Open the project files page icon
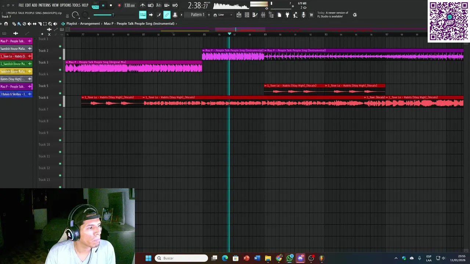The width and height of the screenshot is (470, 264). tap(279, 15)
